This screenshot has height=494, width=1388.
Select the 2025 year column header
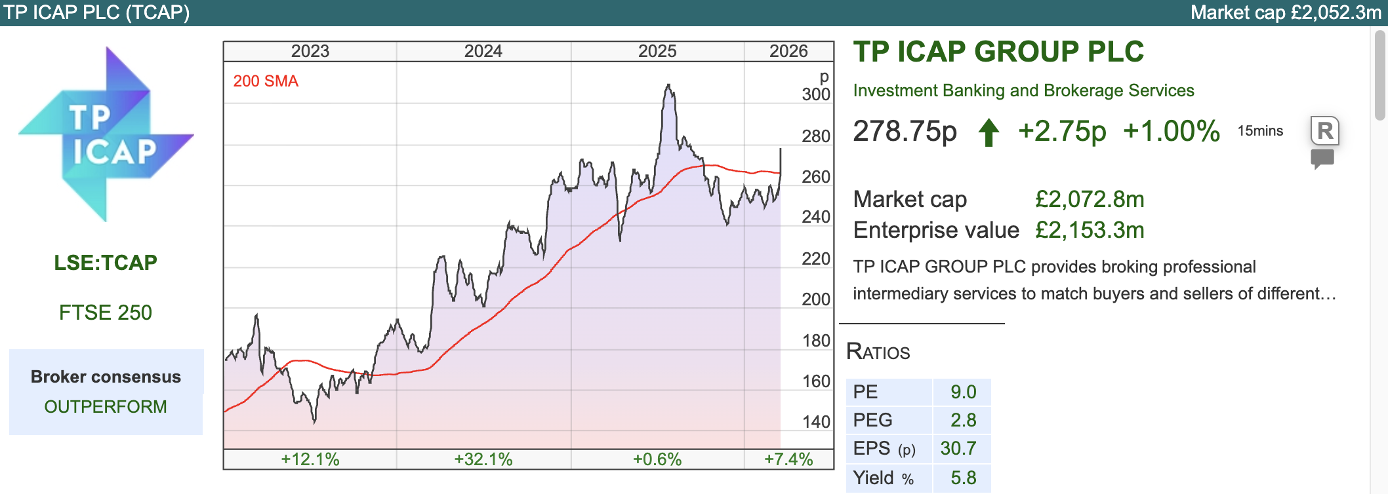click(x=657, y=51)
